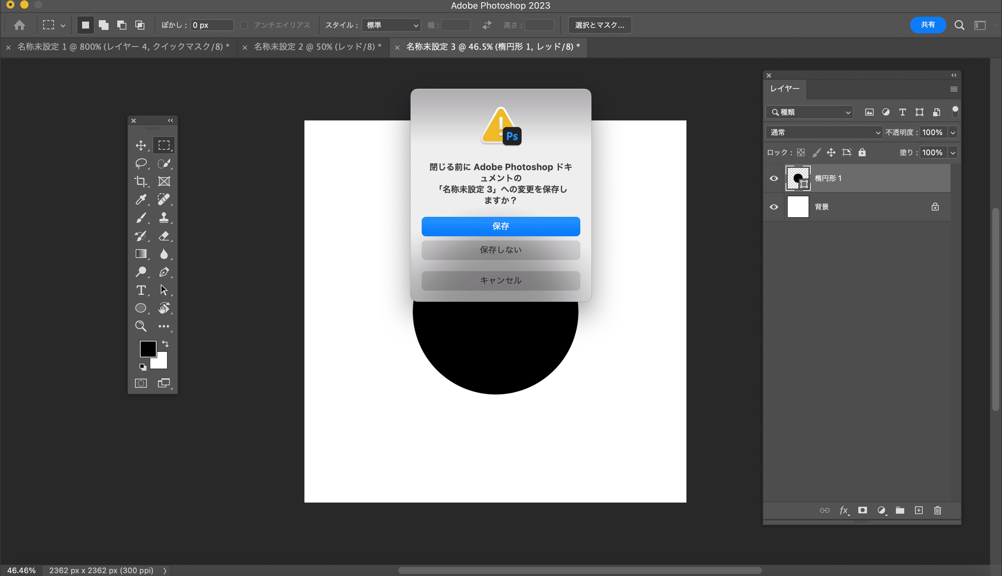The height and width of the screenshot is (576, 1002).
Task: Click the 保存しない button
Action: 501,250
